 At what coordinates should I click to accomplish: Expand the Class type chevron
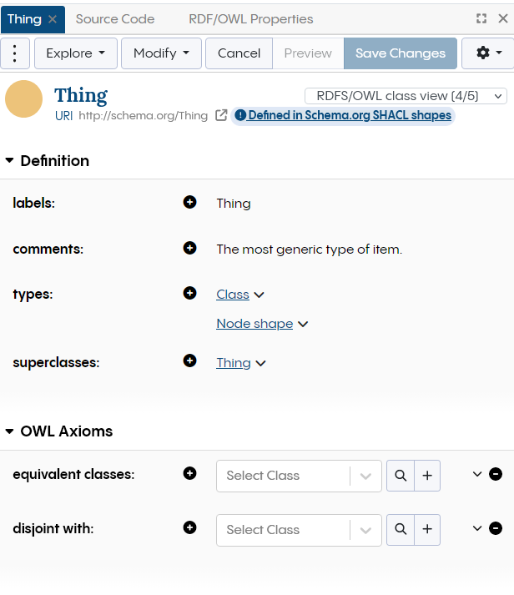(x=260, y=295)
